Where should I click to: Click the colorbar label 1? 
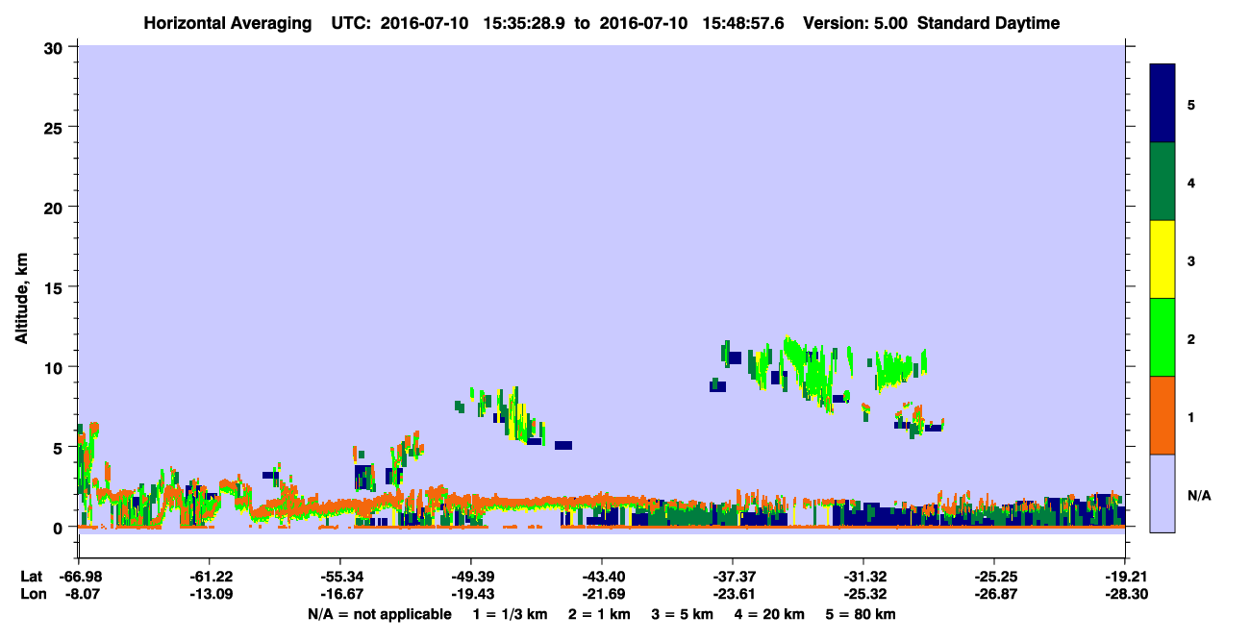pos(1191,416)
